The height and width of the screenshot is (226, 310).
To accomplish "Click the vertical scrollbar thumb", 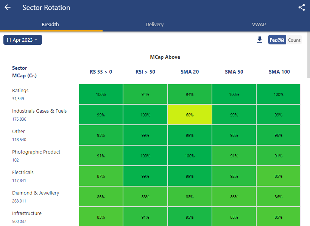I will 308,55.
